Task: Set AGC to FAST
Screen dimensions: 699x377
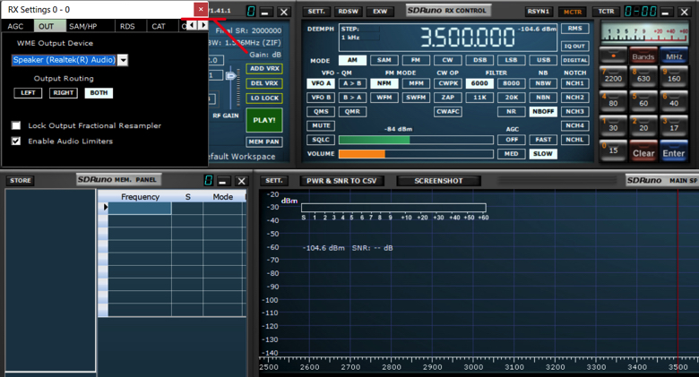Action: coord(543,140)
